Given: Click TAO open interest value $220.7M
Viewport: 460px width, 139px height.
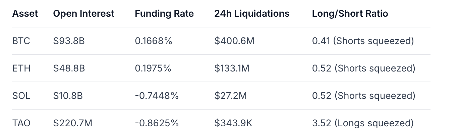Looking at the screenshot, I should (72, 123).
